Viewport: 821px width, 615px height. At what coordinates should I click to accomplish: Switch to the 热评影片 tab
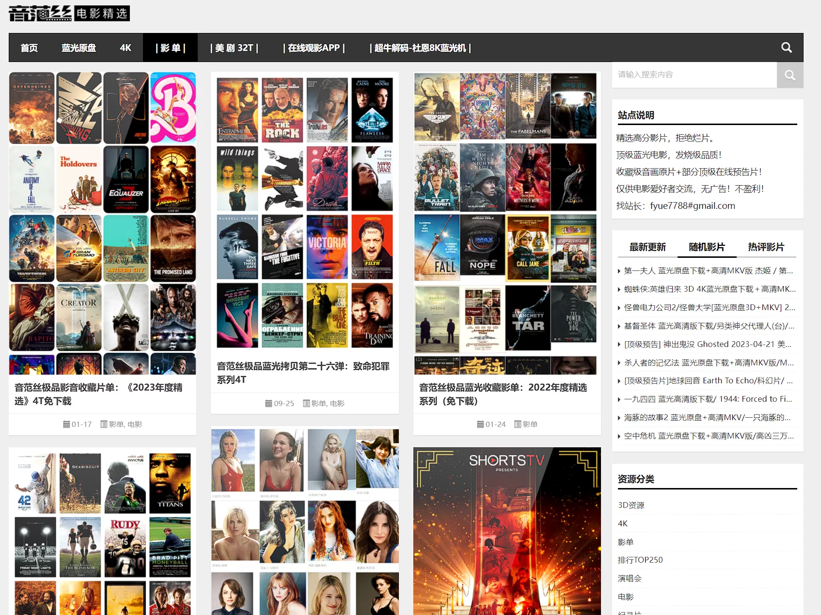(766, 247)
